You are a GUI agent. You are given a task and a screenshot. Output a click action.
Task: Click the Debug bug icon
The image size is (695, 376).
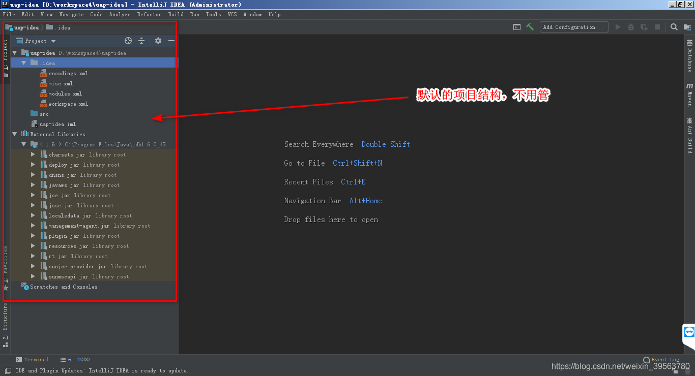[631, 27]
